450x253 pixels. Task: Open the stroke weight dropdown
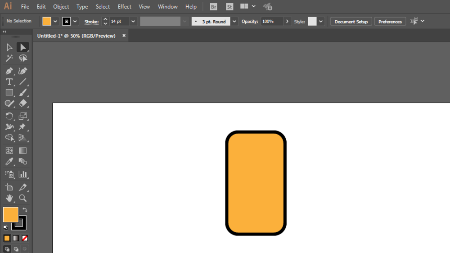(133, 22)
